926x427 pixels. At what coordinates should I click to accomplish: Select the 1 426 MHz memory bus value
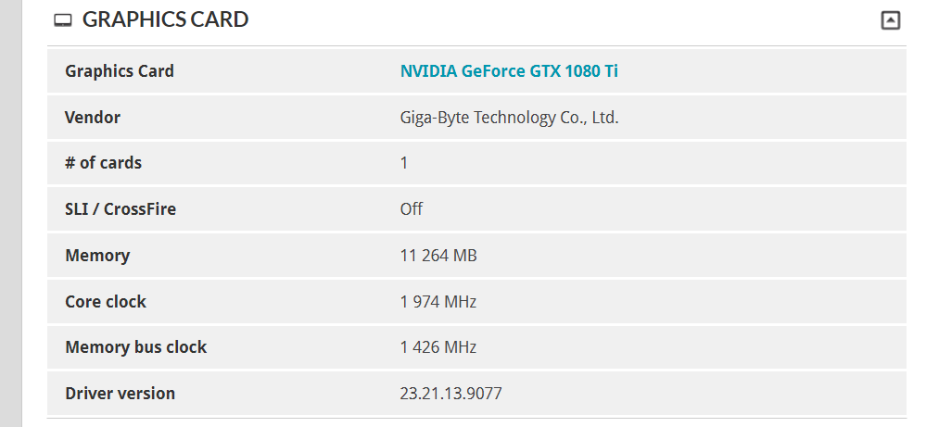point(438,346)
